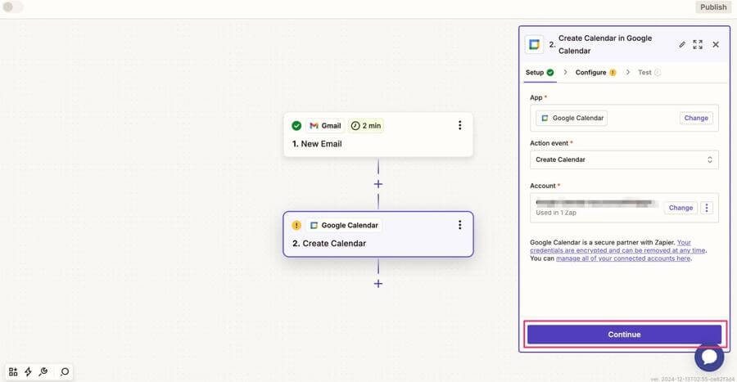
Task: Open manage connected accounts link
Action: click(x=623, y=258)
